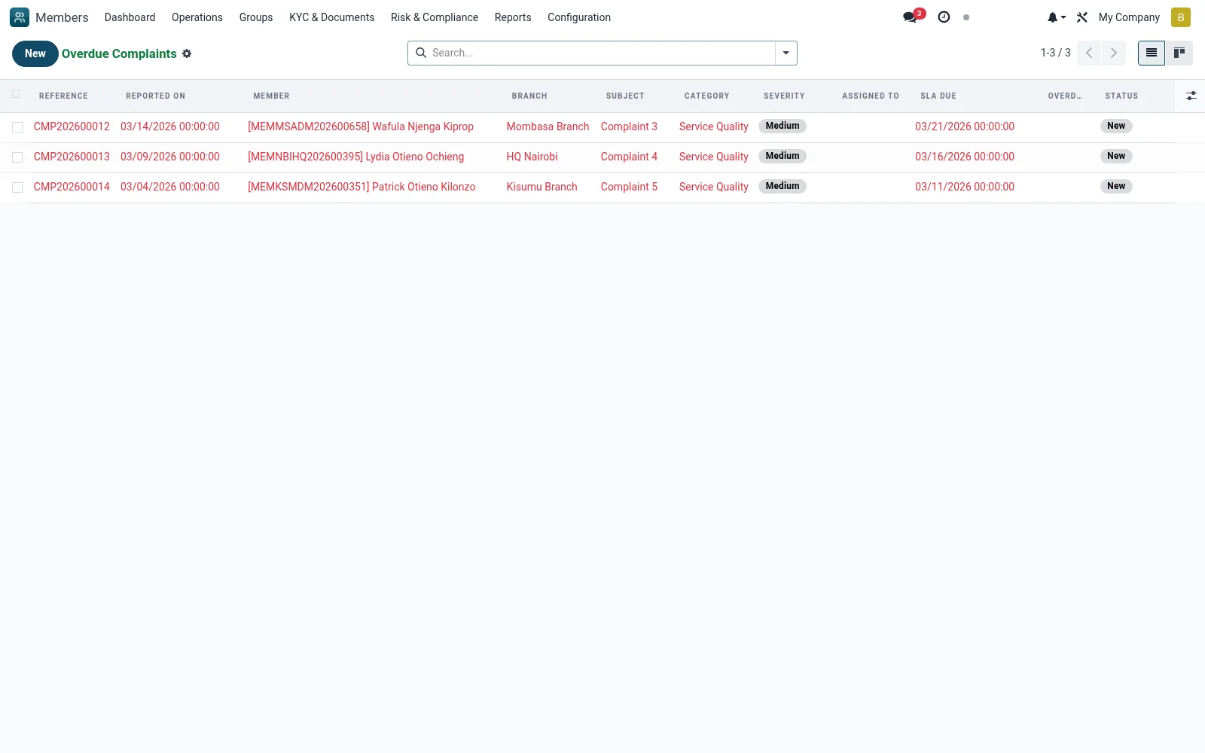This screenshot has width=1205, height=753.
Task: Open the My Company switcher
Action: (1129, 17)
